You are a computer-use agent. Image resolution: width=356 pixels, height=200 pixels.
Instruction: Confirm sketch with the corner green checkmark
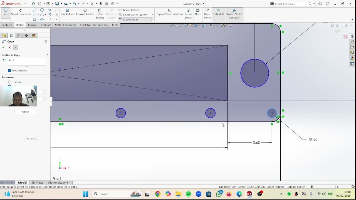click(337, 31)
